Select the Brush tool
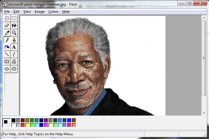Screen dimensions: 209x139 pyautogui.click(x=14, y=40)
